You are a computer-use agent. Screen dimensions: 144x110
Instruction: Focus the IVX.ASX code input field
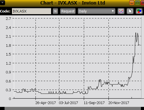click(x=32, y=11)
